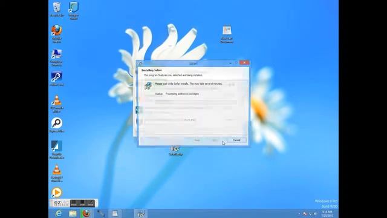Open the taskbar clock and date
387x218 pixels.
click(327, 214)
